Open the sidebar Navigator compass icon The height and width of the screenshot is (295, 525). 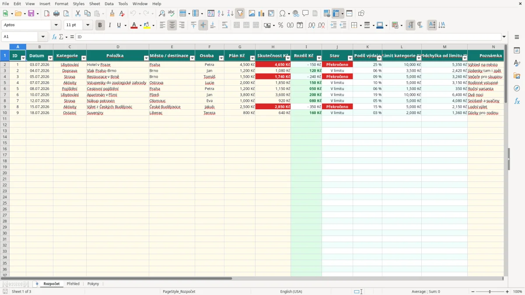point(517,88)
